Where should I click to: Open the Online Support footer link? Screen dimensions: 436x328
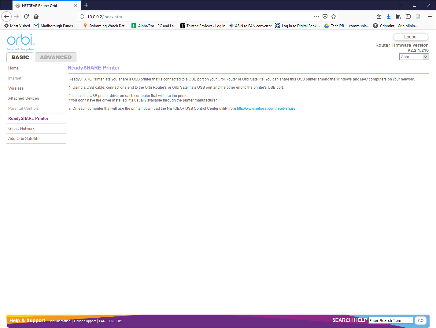click(85, 321)
